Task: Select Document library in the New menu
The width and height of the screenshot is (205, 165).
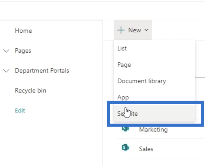Action: [x=142, y=81]
